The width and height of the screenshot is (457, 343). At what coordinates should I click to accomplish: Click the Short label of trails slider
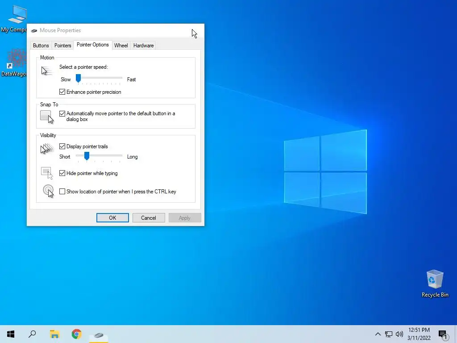click(65, 157)
